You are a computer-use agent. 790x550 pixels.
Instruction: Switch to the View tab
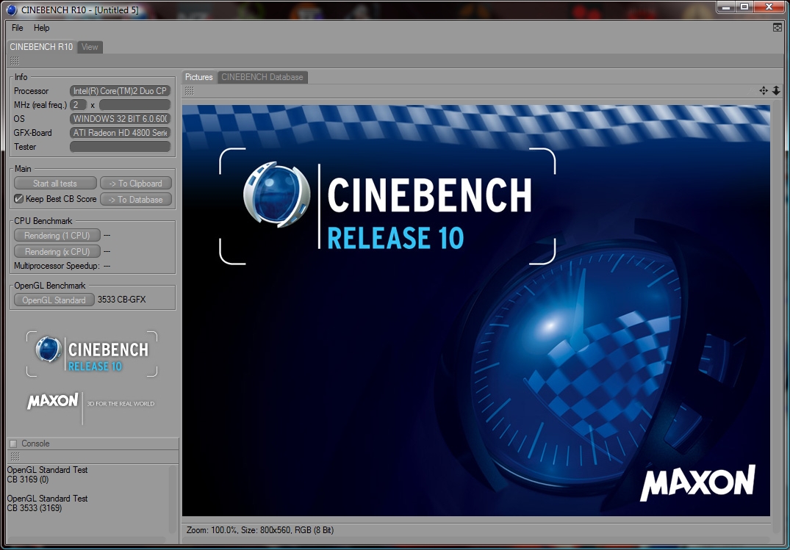coord(90,47)
